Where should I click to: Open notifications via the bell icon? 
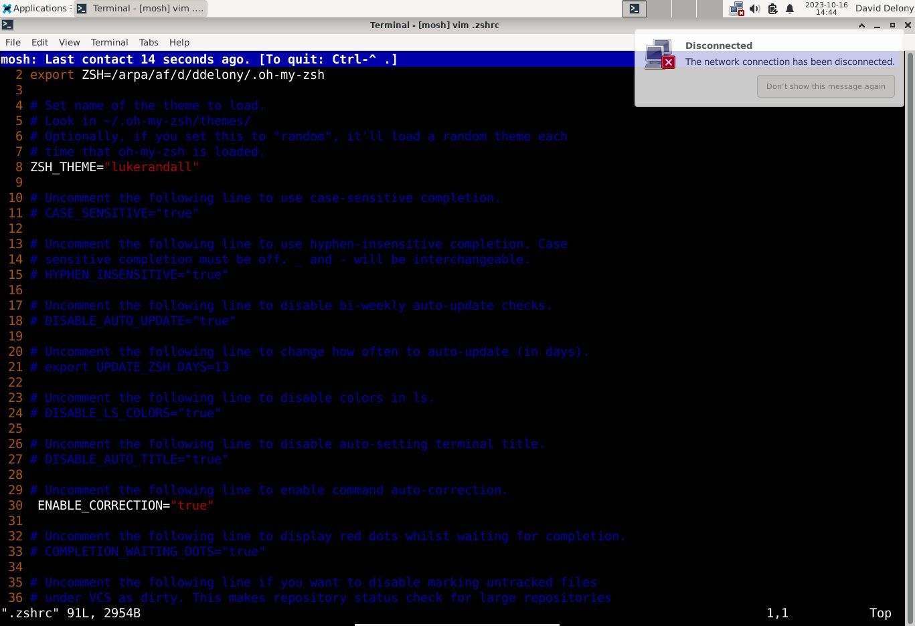click(x=790, y=9)
